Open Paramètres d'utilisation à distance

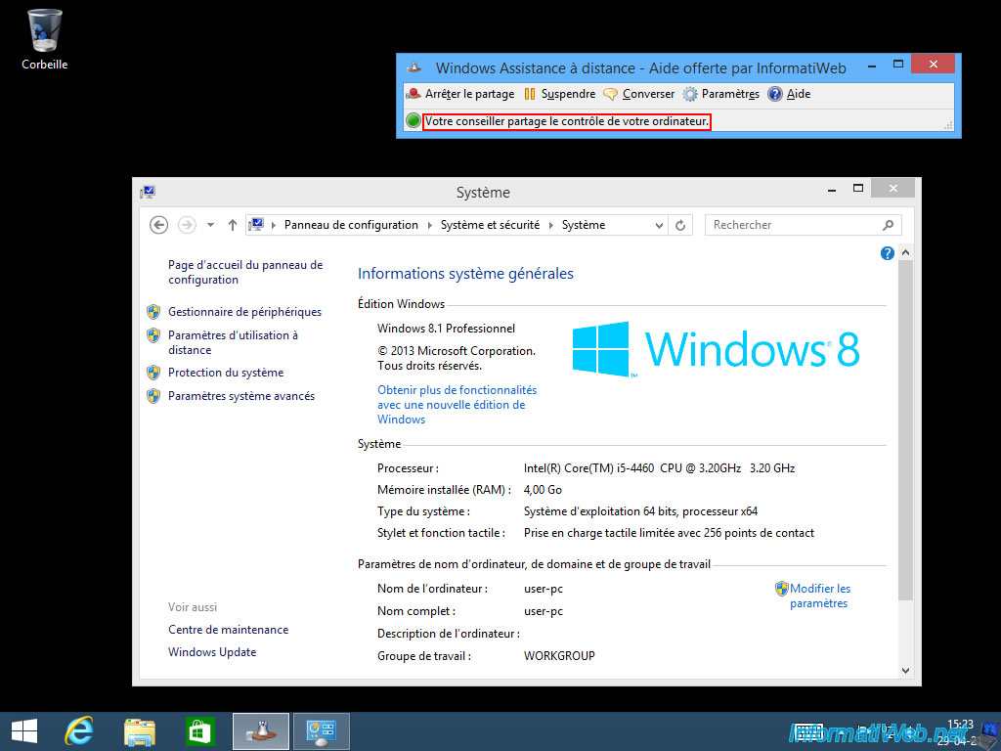233,342
